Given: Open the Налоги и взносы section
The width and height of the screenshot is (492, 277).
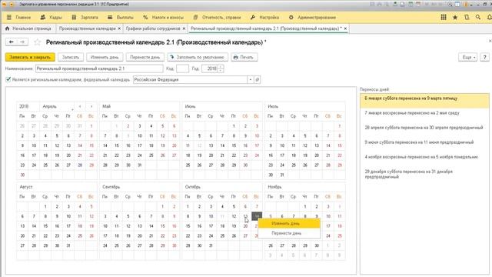Looking at the screenshot, I should (x=163, y=17).
